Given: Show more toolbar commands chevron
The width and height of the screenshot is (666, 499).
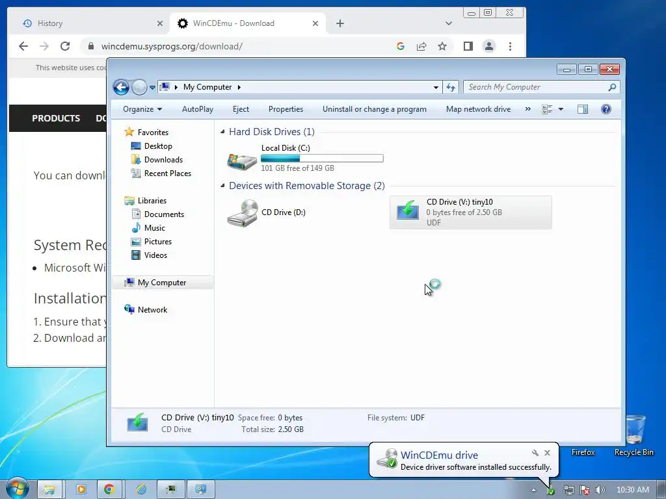Looking at the screenshot, I should 527,109.
